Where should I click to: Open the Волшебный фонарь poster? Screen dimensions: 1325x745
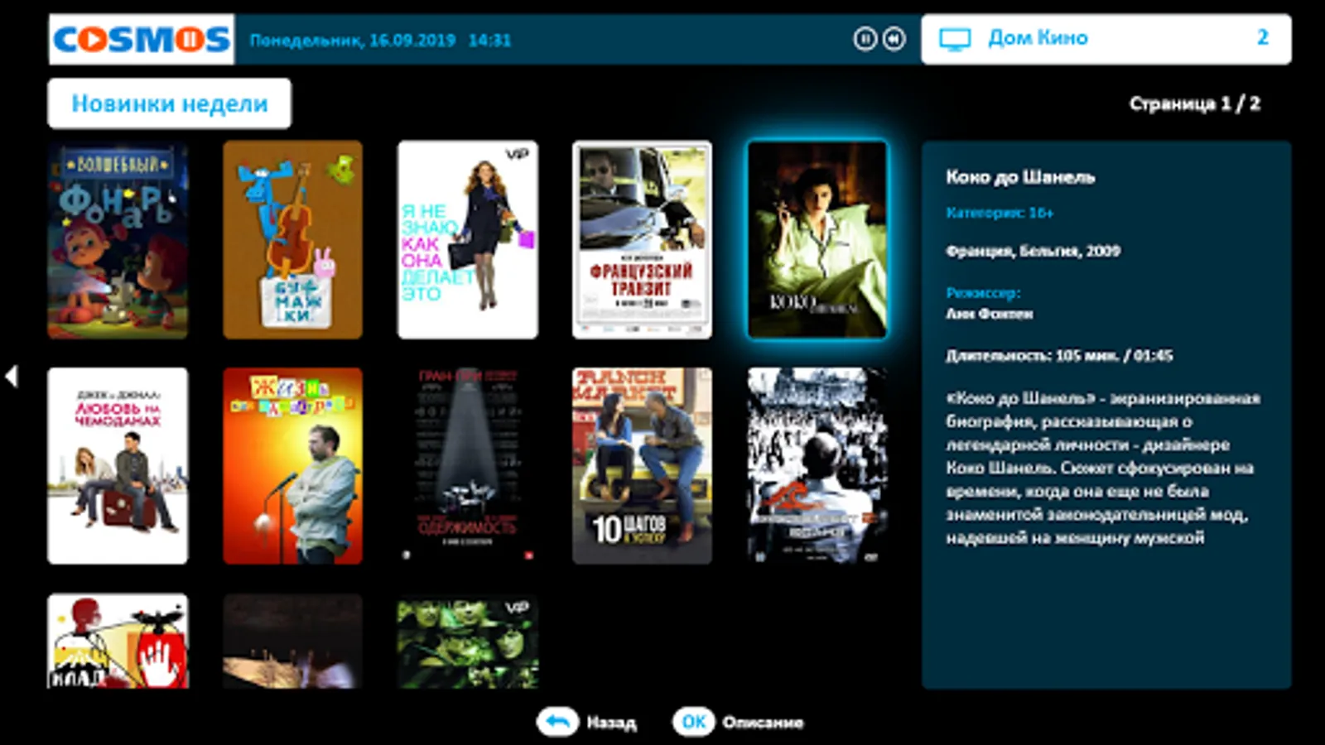tap(118, 240)
